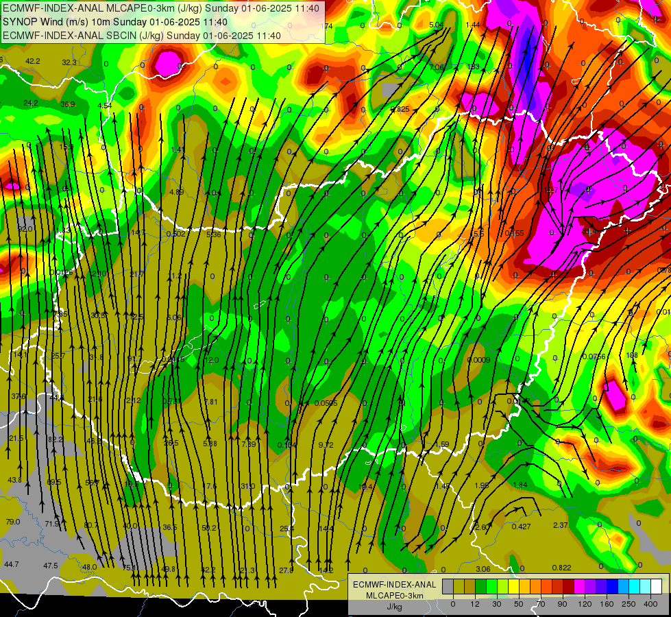Select the yellow swatch in the legend

pyautogui.click(x=513, y=586)
